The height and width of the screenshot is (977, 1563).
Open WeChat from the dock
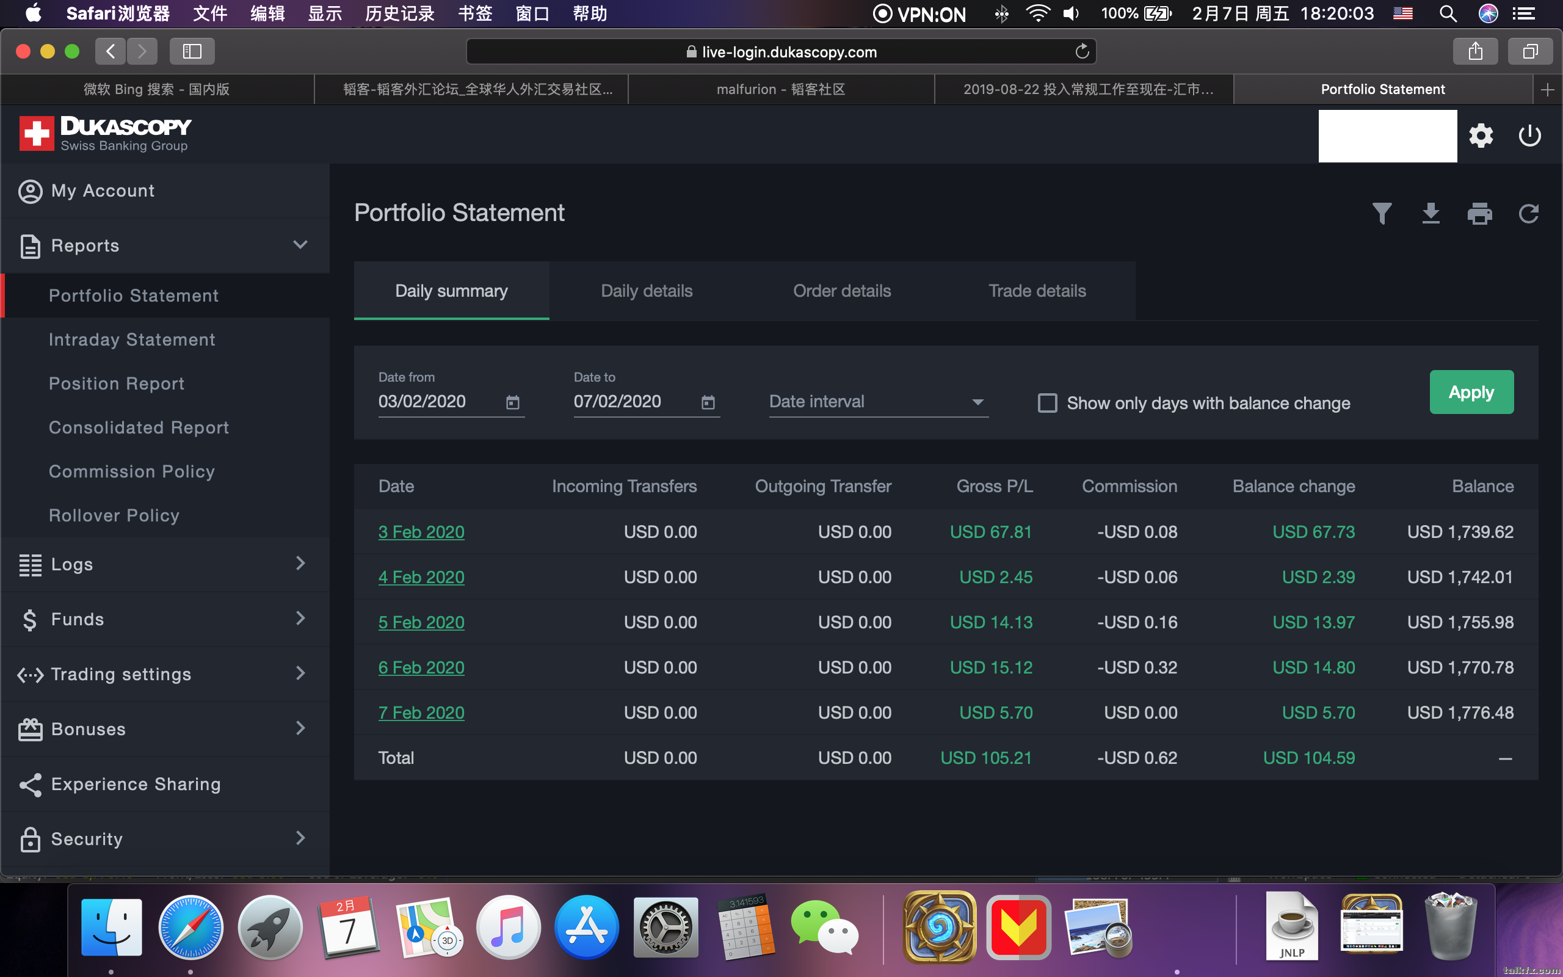pyautogui.click(x=825, y=928)
